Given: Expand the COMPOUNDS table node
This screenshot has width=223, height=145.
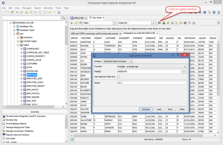Looking at the screenshot, I should (x=22, y=49).
